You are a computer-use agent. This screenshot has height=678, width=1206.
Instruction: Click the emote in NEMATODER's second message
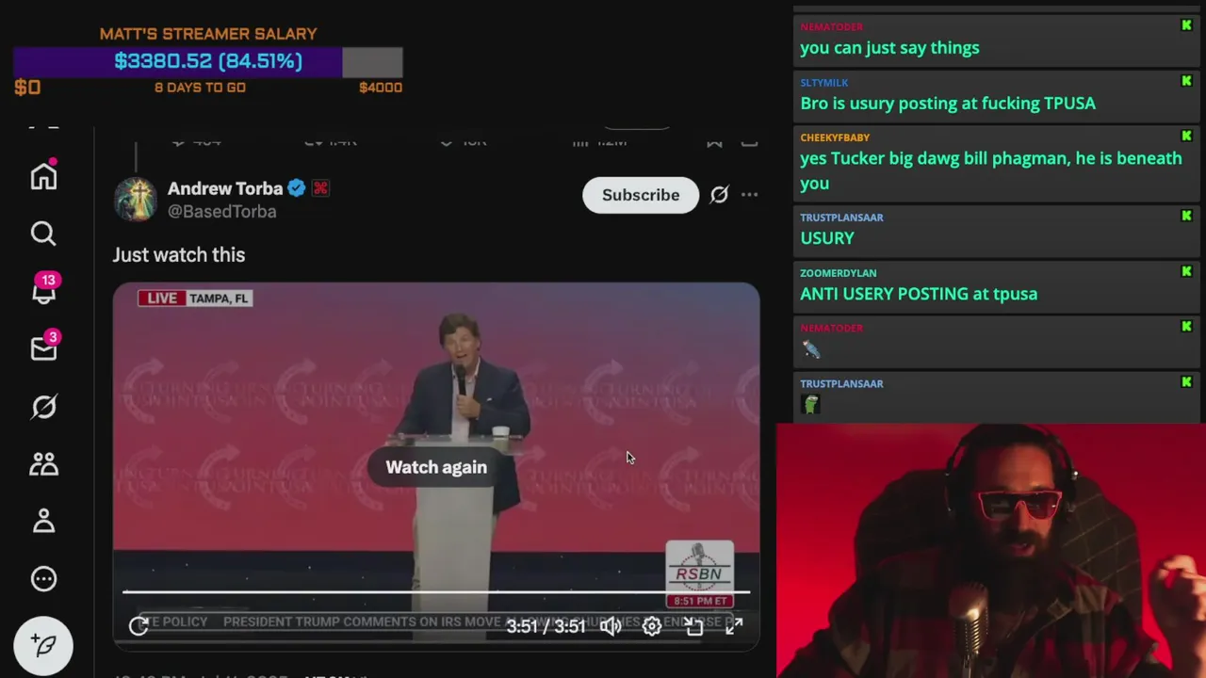tap(811, 349)
